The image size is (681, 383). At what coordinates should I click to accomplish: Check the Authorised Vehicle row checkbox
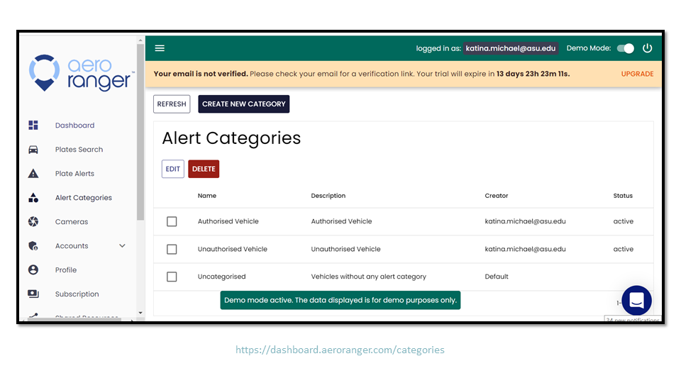click(172, 221)
